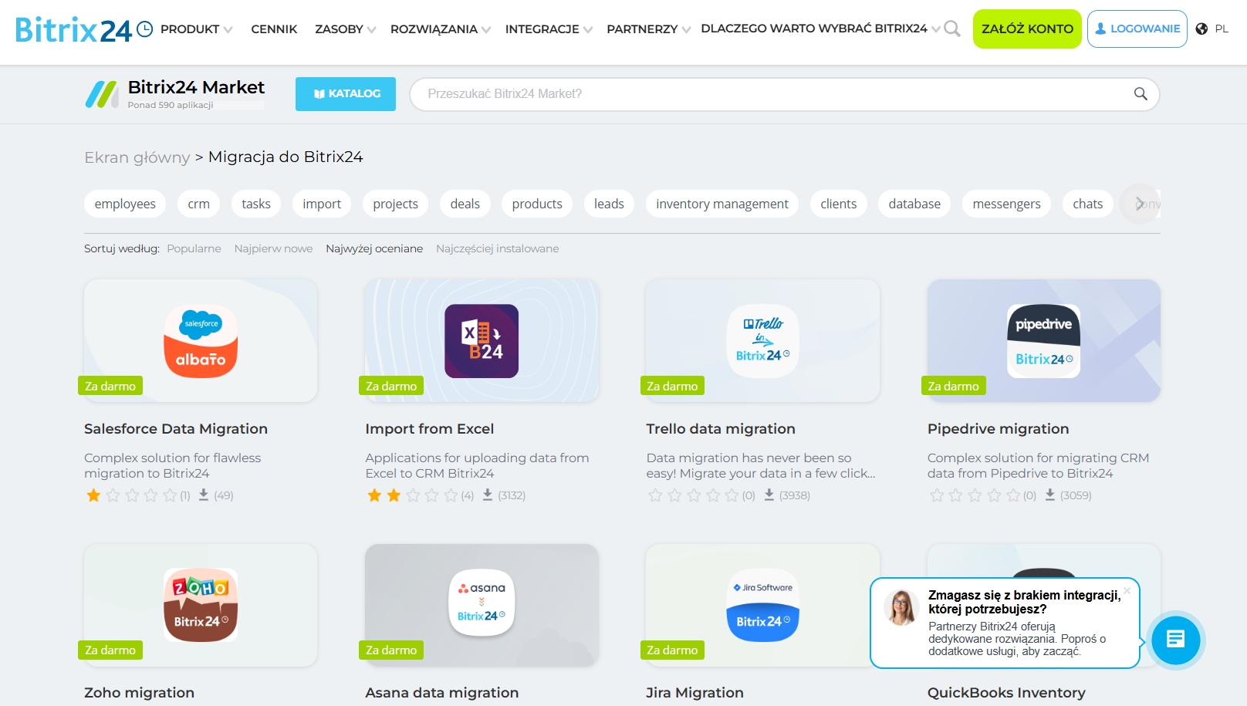Filter by the tasks tag
Screen dimensions: 1247x706
(256, 204)
